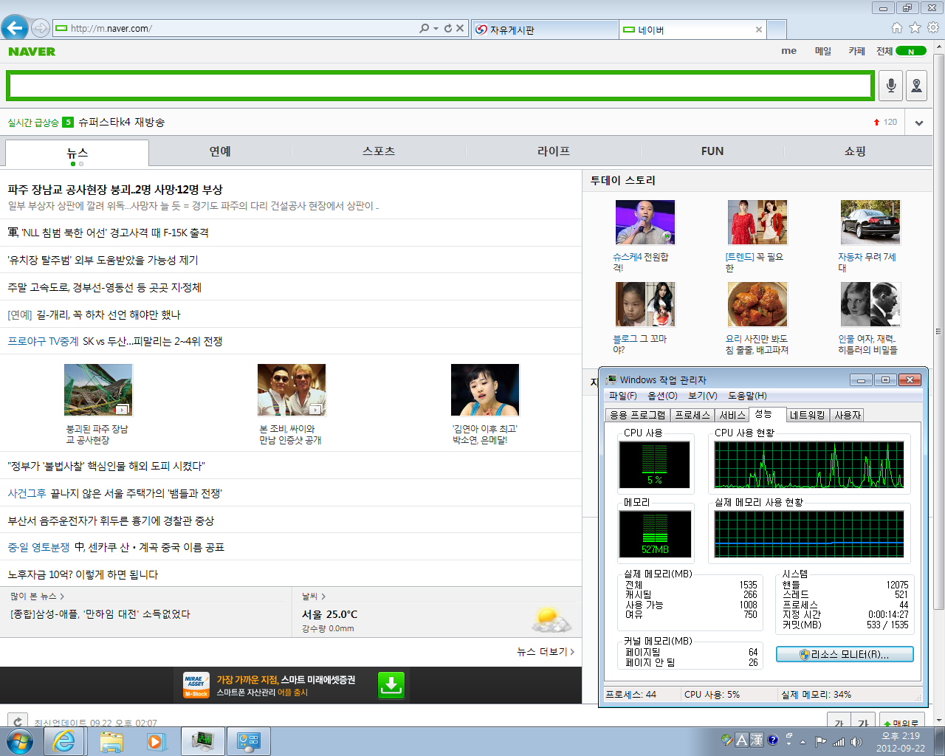This screenshot has width=945, height=756.
Task: Tap the green download icon in ad banner
Action: (x=391, y=685)
